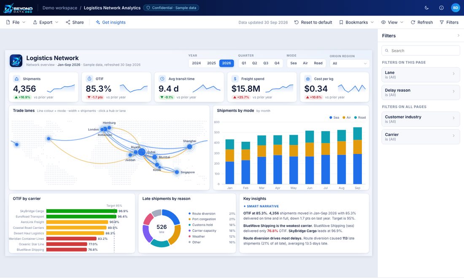Filter by quarter Q2
The image size is (464, 279).
tap(254, 63)
